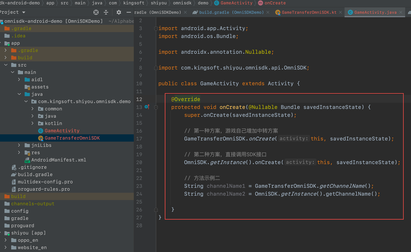Expand the website_en module
Image resolution: width=411 pixels, height=252 pixels.
[6, 248]
